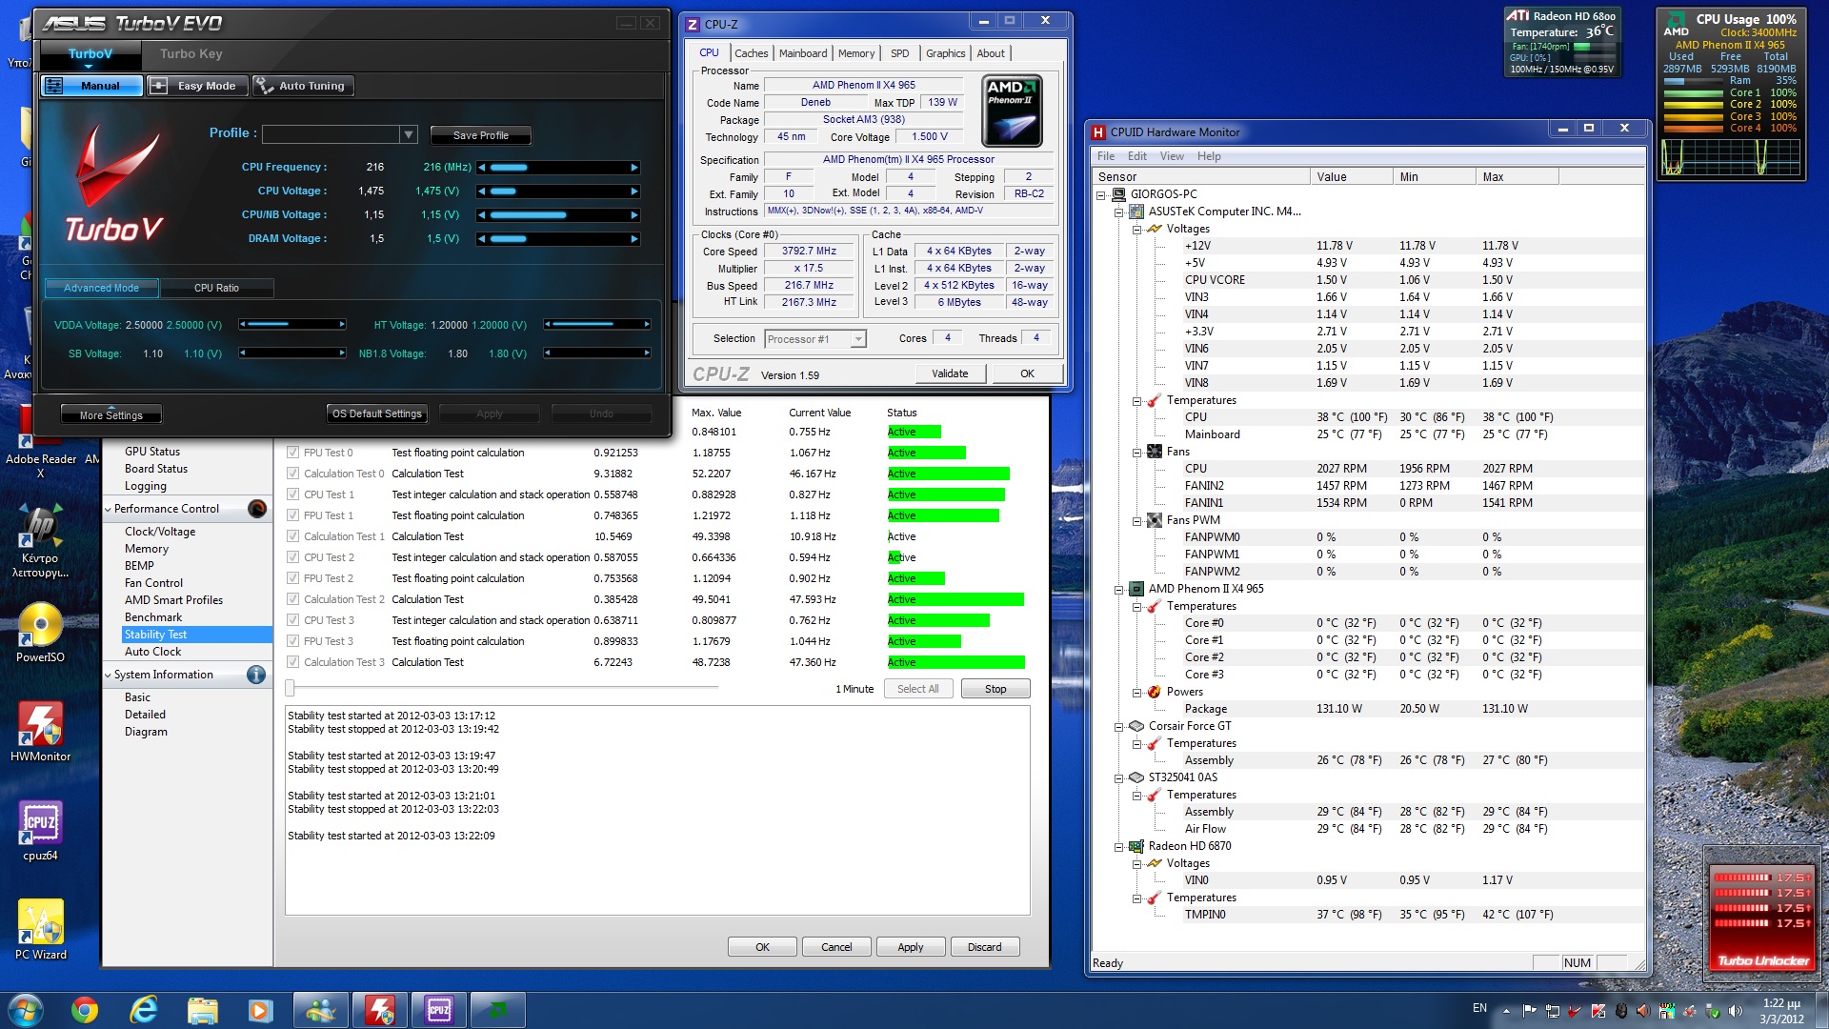Stop the running stability test
1829x1029 pixels.
pos(995,689)
